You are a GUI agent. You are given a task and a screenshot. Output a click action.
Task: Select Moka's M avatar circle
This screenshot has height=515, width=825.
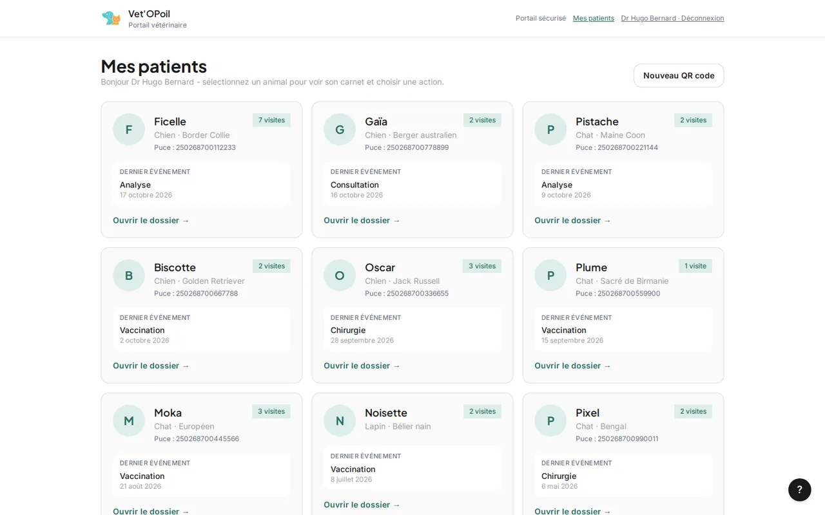pyautogui.click(x=129, y=421)
